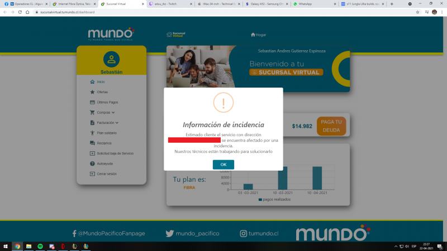Open Spotify from the taskbar
Image resolution: width=447 pixels, height=251 pixels.
click(x=40, y=247)
